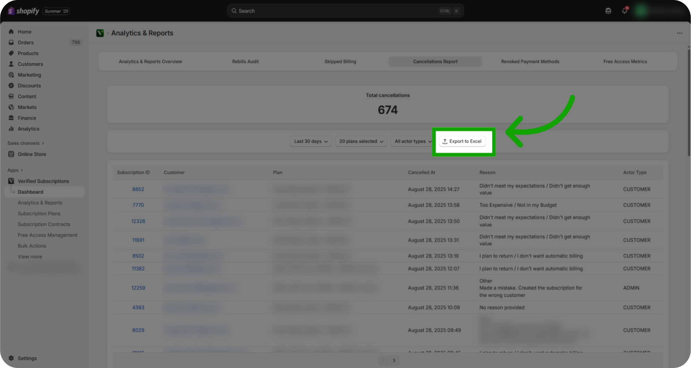Open the Orders inbox icon
Image resolution: width=691 pixels, height=368 pixels.
pos(11,42)
